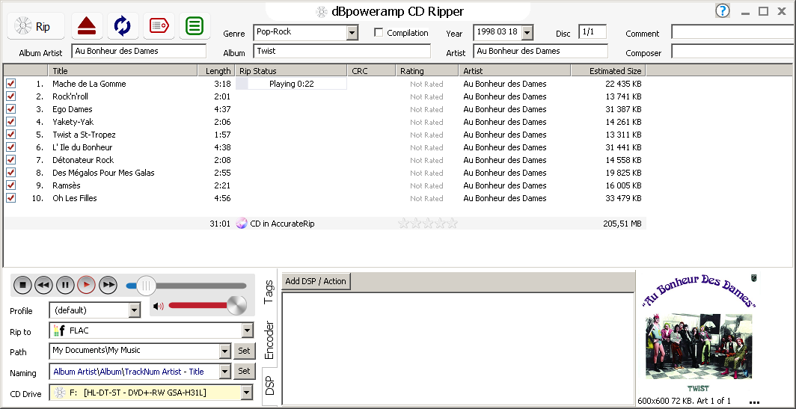796x409 pixels.
Task: Click the volume slider knob
Action: coord(236,306)
